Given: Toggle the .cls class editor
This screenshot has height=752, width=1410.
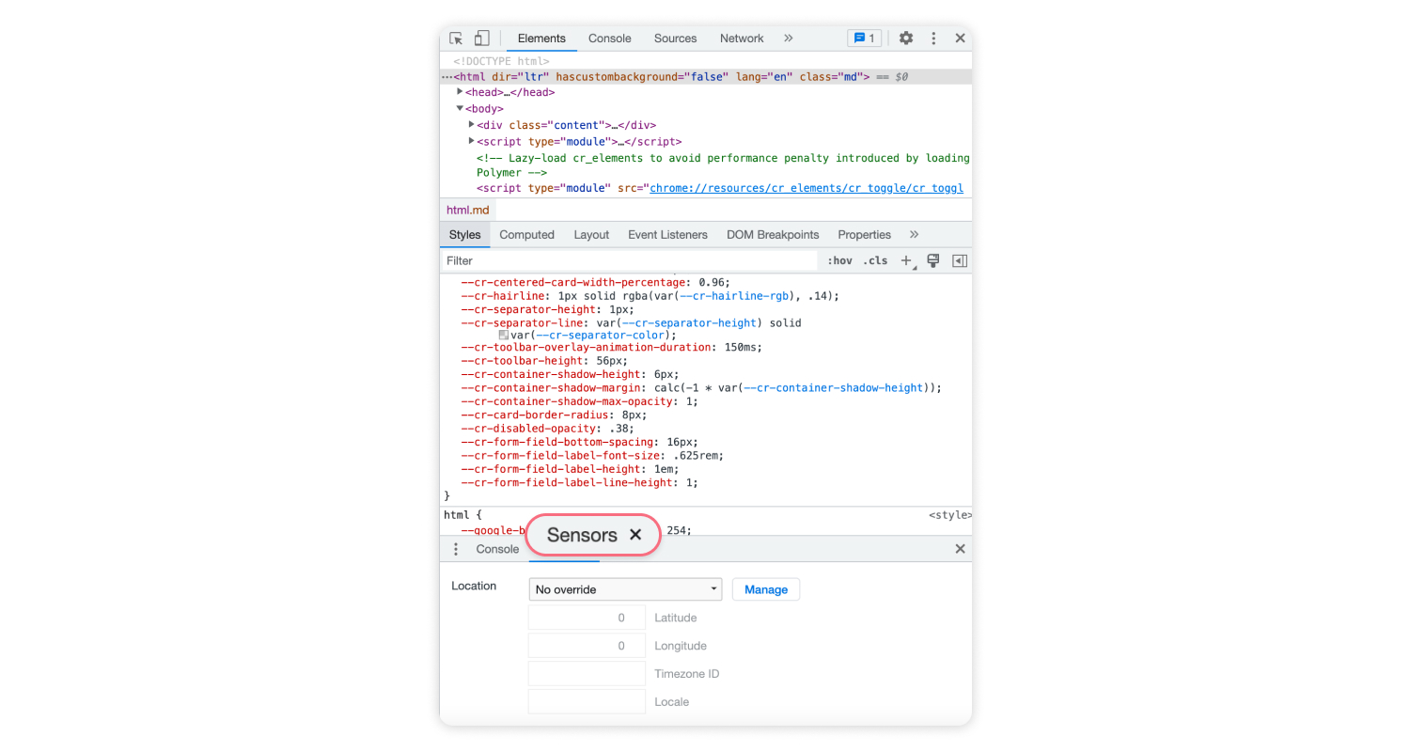Looking at the screenshot, I should 874,260.
